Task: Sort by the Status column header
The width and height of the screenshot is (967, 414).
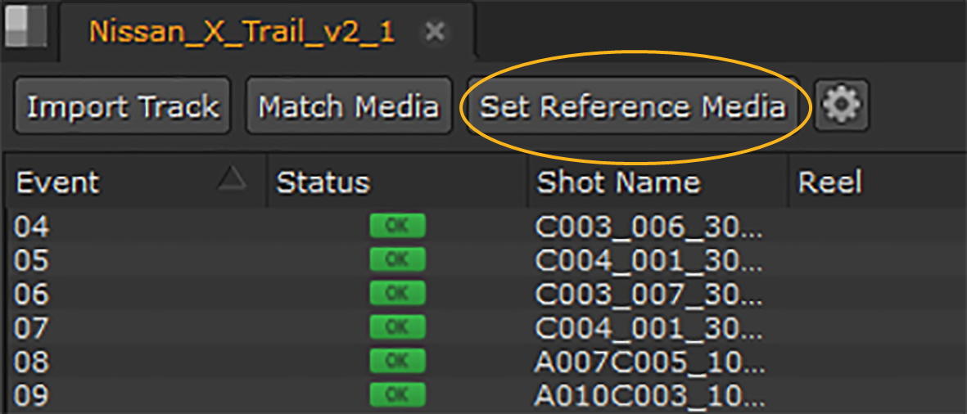Action: 323,182
